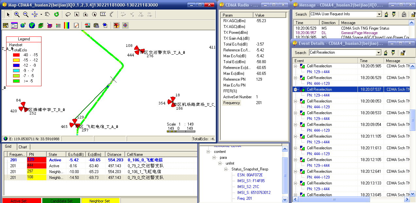Activate the zoom out magnifier tool

[x=25, y=14]
